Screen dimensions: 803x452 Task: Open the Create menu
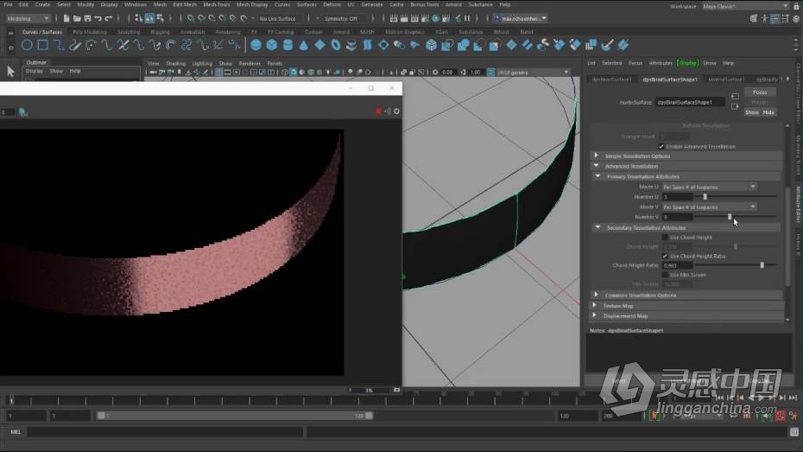click(x=42, y=4)
